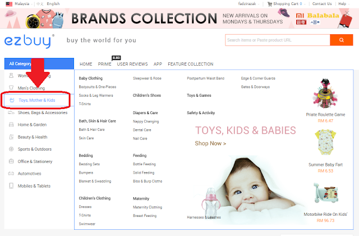The width and height of the screenshot is (359, 236).
Task: Click the Contact Us link
Action: tap(321, 4)
